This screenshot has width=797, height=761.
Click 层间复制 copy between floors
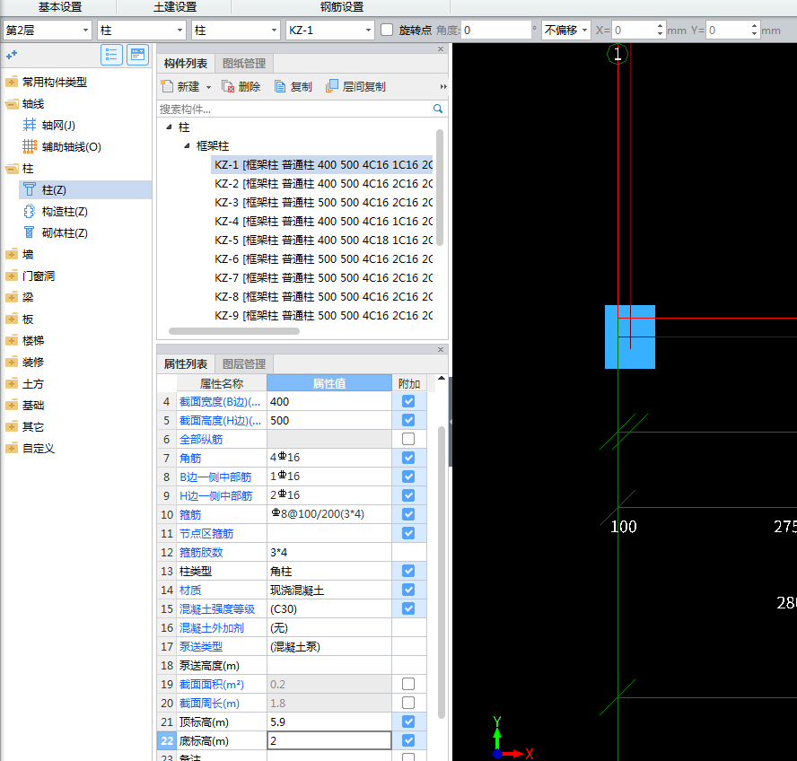(x=355, y=86)
